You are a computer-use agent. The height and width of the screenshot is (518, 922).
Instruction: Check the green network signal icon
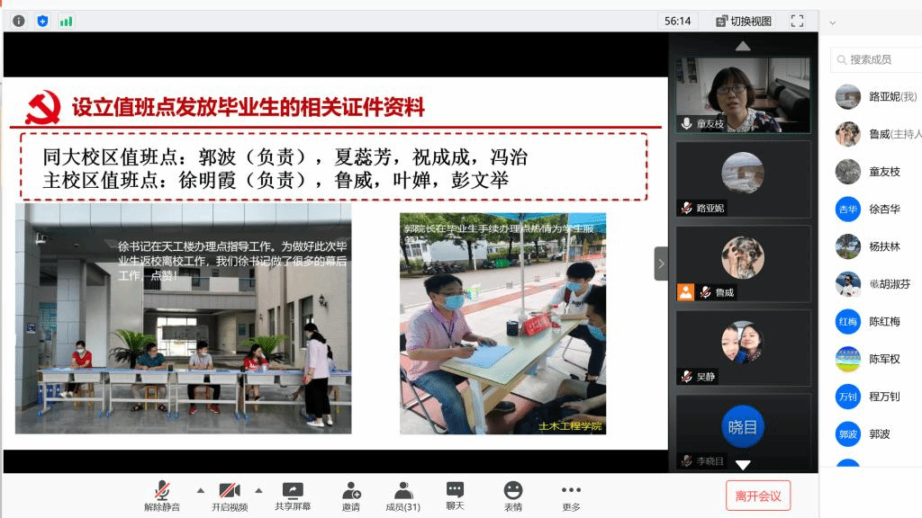(x=66, y=20)
